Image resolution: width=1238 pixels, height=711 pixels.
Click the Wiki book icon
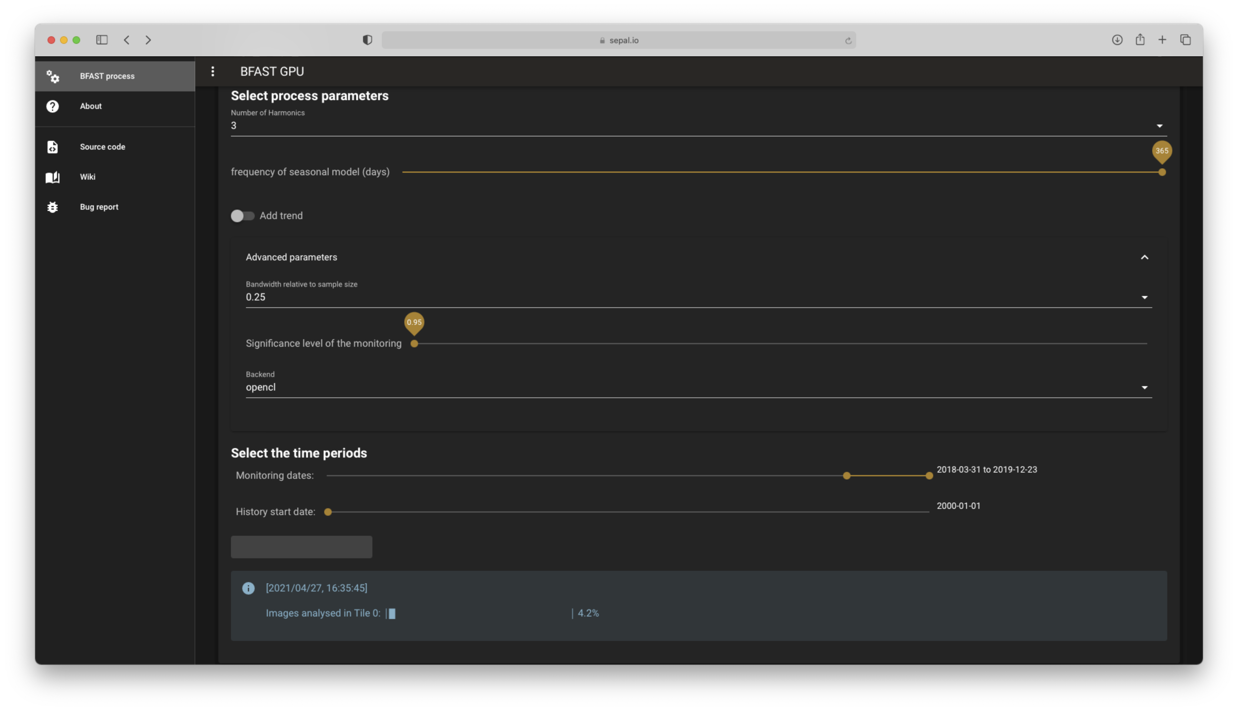click(x=53, y=177)
